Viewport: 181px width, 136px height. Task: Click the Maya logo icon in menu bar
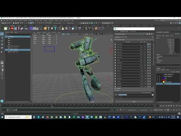click(x=2, y=20)
